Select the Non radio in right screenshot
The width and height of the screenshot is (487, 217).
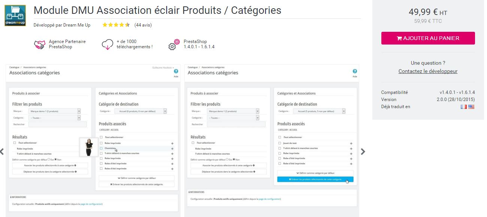click(x=234, y=159)
